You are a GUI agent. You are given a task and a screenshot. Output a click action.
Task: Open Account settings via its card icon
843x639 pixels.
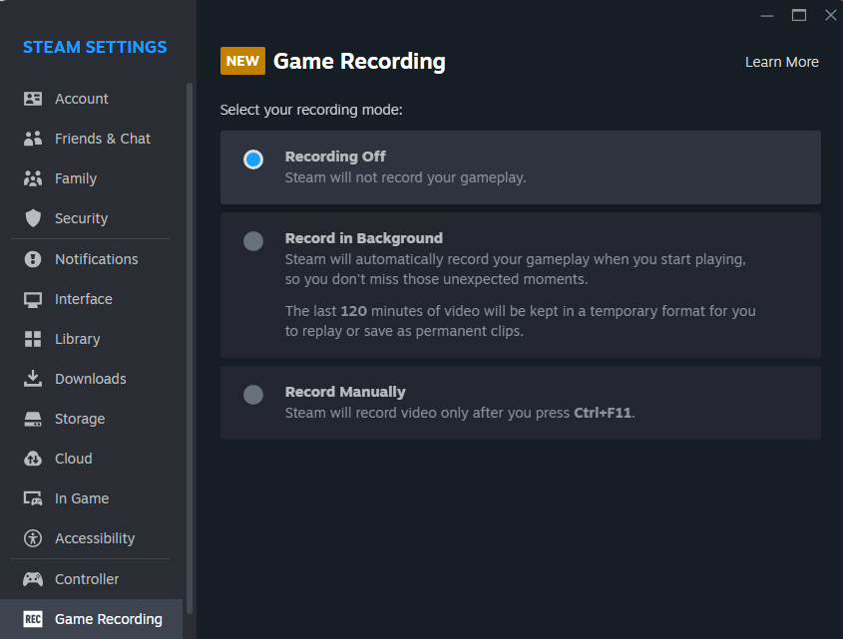33,99
